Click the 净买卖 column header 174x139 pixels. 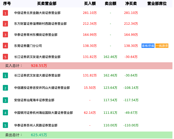coord(131,4)
